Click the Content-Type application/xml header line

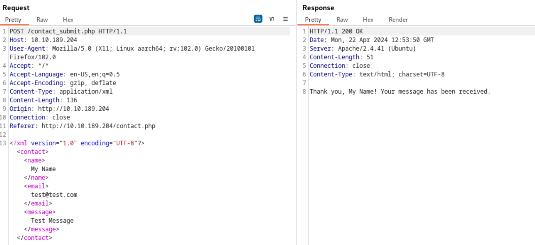pos(61,92)
